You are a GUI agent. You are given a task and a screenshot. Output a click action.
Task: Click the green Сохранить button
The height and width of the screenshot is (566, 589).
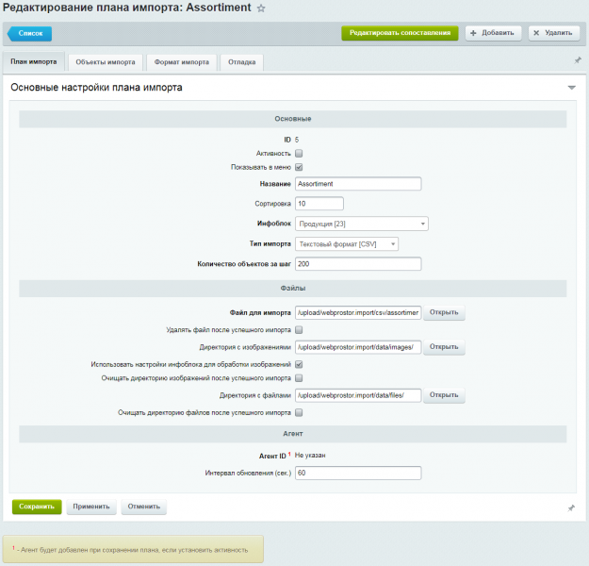37,507
